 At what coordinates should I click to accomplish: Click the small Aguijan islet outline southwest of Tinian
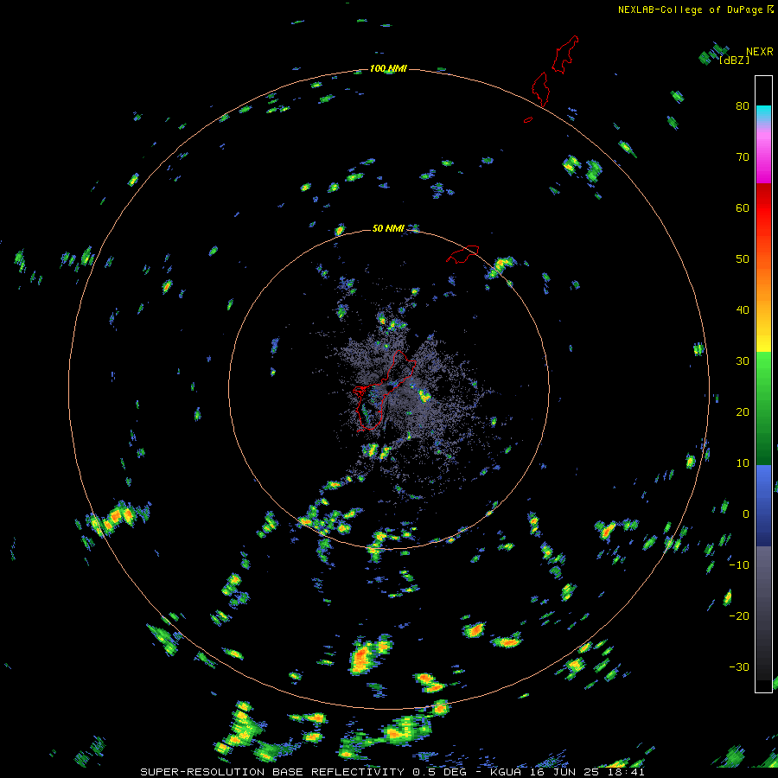(528, 119)
